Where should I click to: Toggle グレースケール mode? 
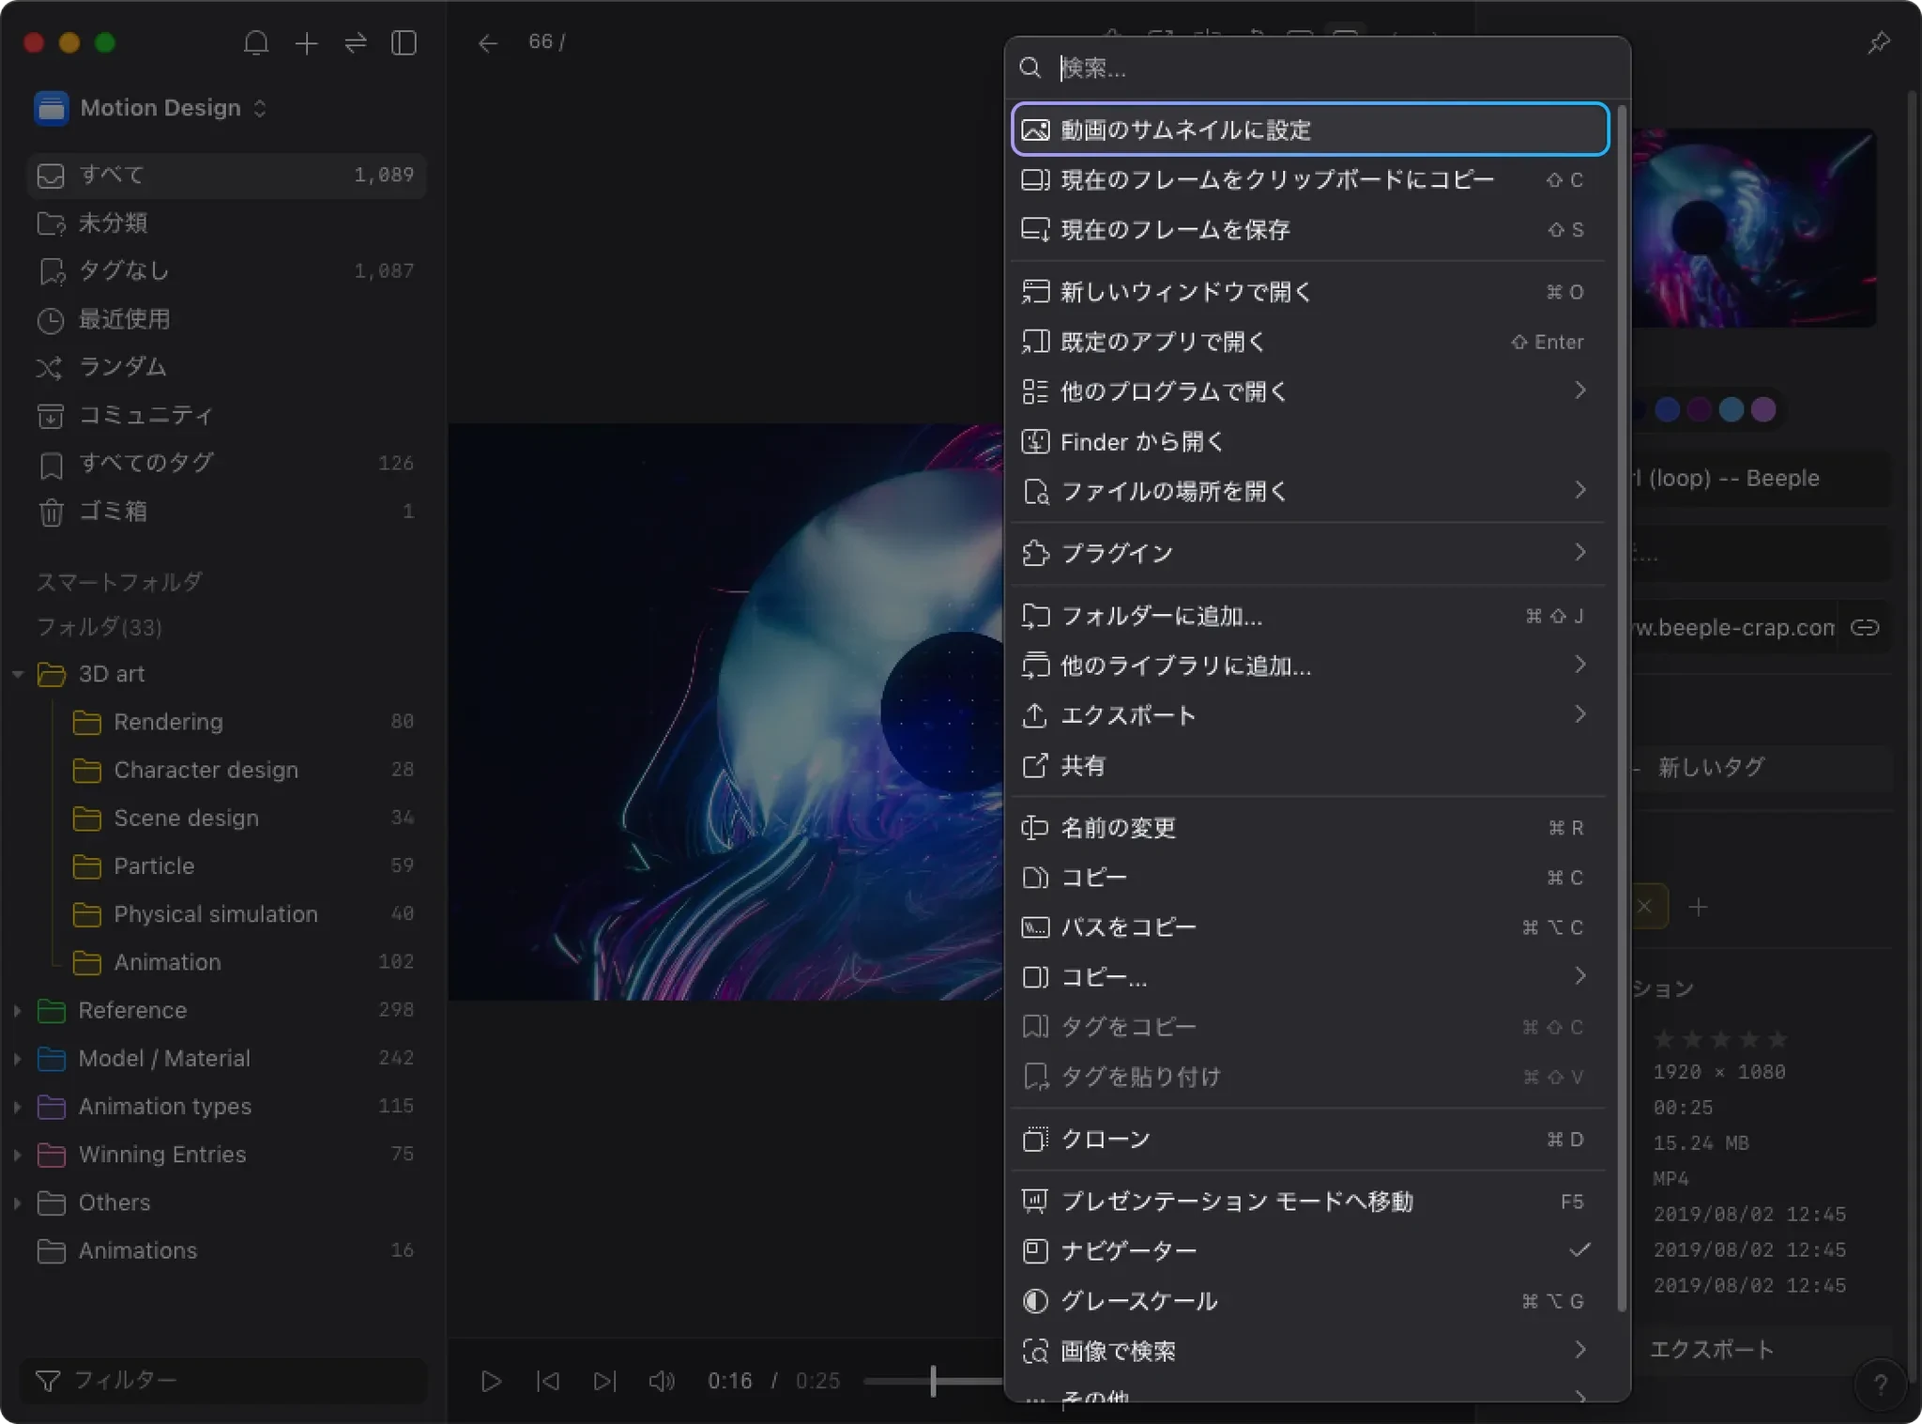coord(1310,1301)
